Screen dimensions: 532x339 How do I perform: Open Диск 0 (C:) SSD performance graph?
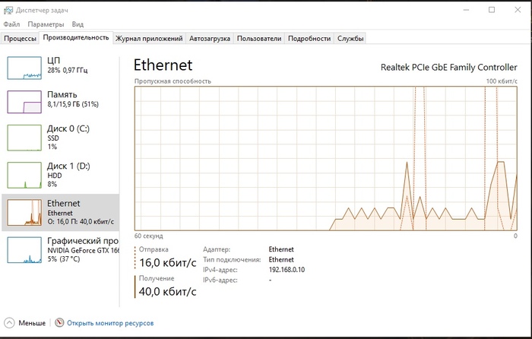24,138
